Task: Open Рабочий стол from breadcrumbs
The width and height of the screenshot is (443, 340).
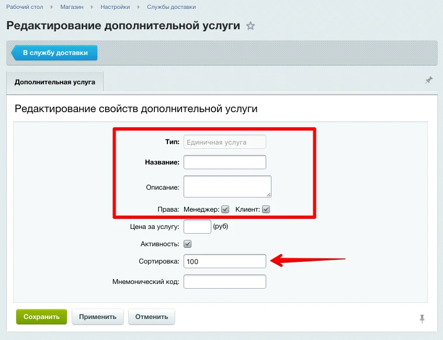Action: tap(25, 7)
